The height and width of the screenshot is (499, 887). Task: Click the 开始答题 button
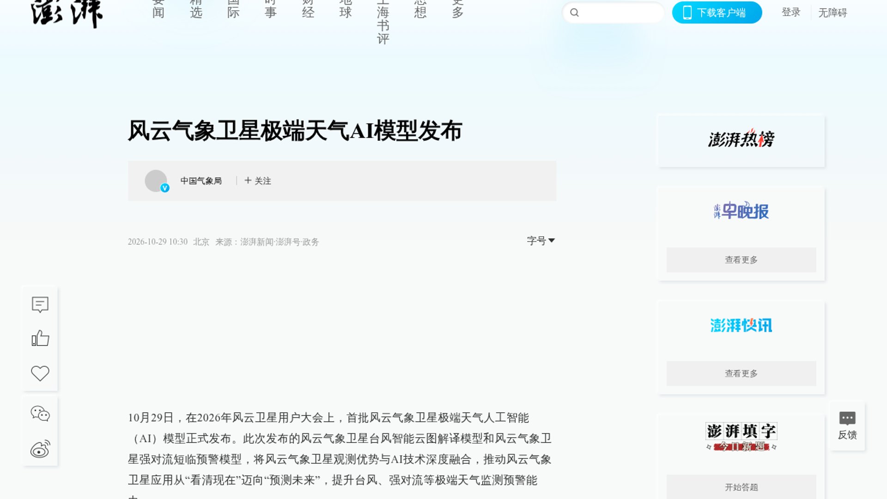(x=741, y=487)
